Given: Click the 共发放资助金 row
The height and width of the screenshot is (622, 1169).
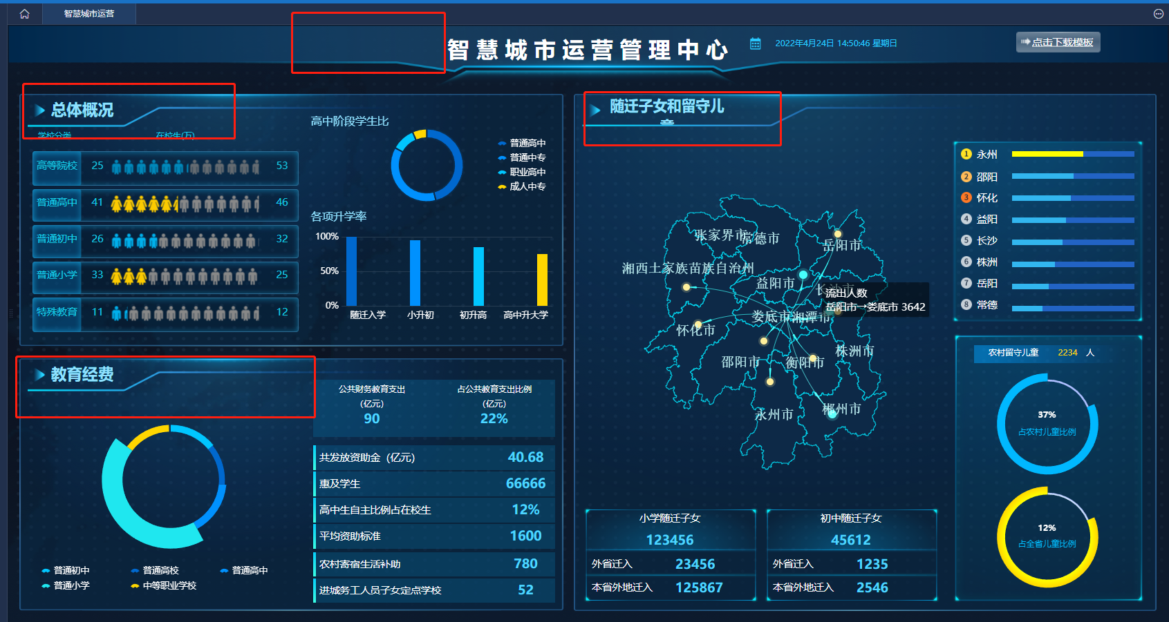Looking at the screenshot, I should pos(434,458).
